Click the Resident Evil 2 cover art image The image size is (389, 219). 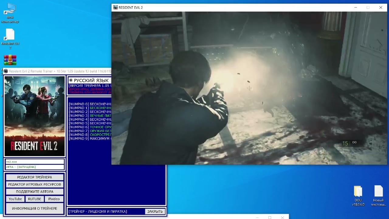click(x=35, y=116)
